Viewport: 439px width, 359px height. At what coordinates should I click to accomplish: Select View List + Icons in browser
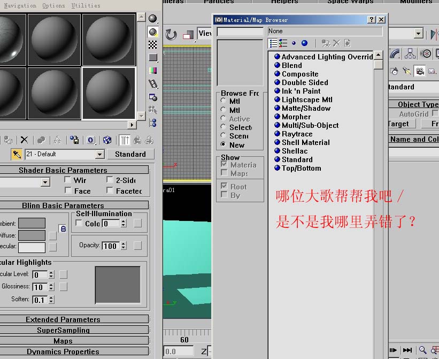click(283, 43)
